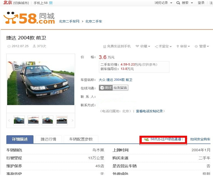213x178 pixels.
Task: Select the third car thumbnail
Action: [x=47, y=120]
